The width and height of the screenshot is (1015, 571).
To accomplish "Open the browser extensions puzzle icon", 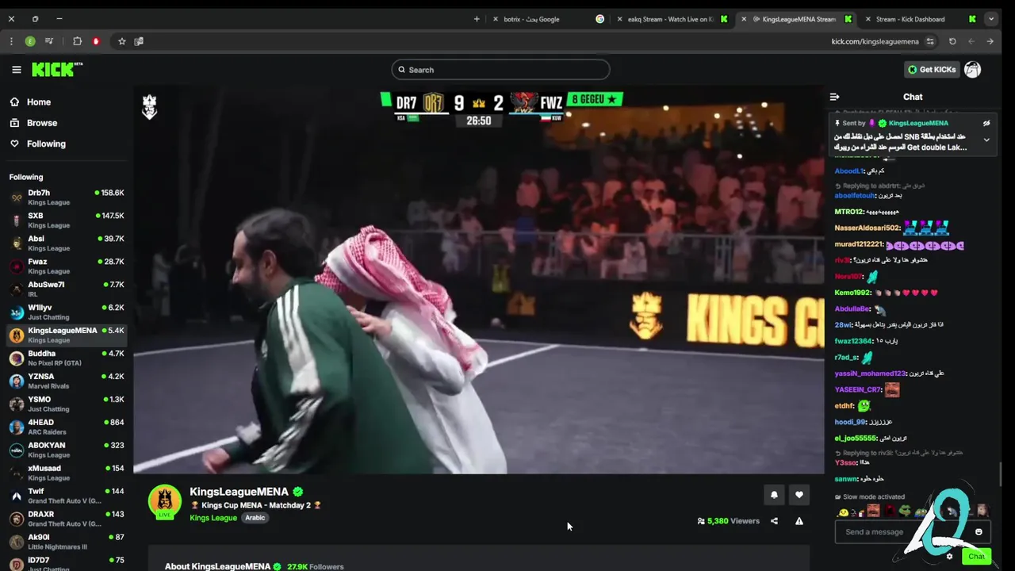I will [77, 41].
